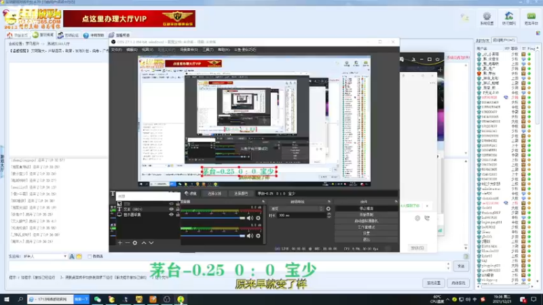This screenshot has height=305, width=543.
Task: Open 渐变 transition type dropdown
Action: point(297,209)
